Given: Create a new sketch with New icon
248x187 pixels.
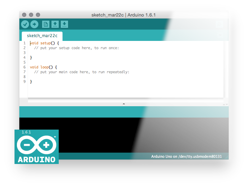Looking at the screenshot, I should pos(46,24).
